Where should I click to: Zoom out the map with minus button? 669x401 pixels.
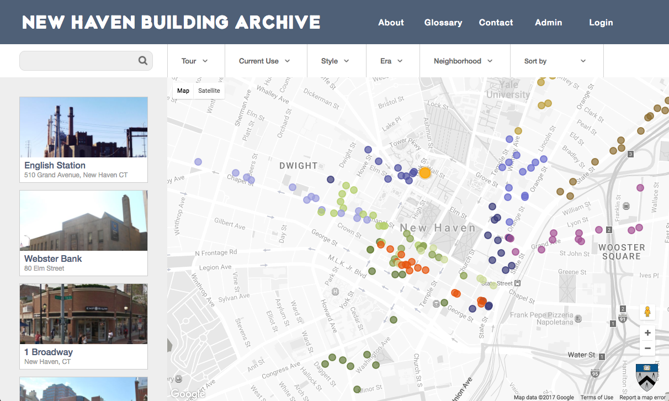[x=647, y=349]
